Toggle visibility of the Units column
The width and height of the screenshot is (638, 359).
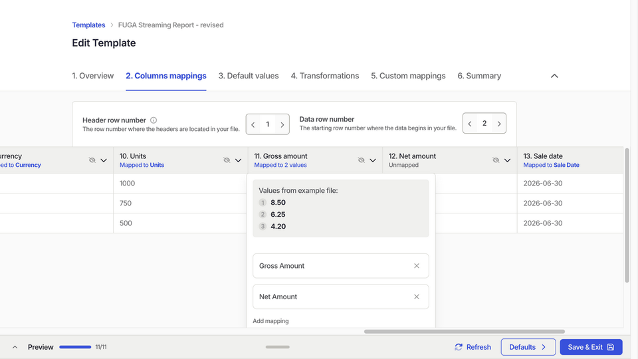tap(227, 160)
